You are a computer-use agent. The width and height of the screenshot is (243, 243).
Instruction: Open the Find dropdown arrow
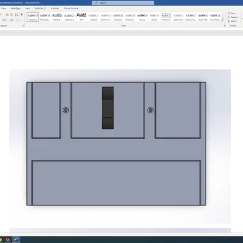point(237,13)
